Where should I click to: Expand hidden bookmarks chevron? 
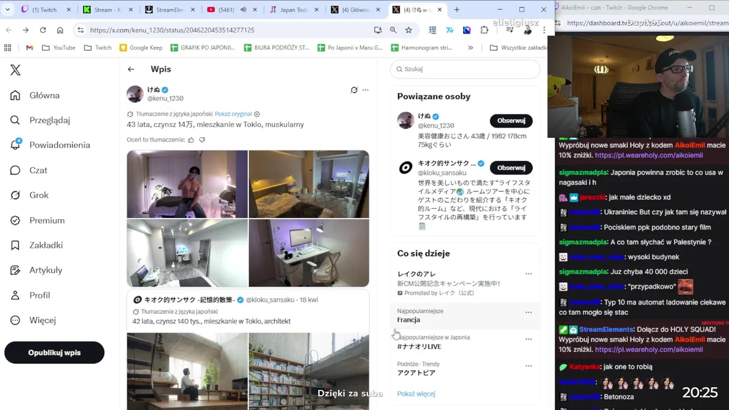tap(470, 48)
